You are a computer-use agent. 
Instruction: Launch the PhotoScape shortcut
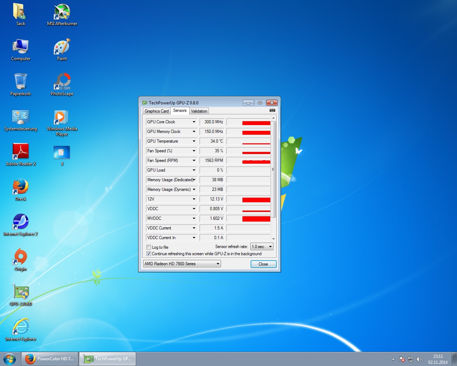point(62,84)
